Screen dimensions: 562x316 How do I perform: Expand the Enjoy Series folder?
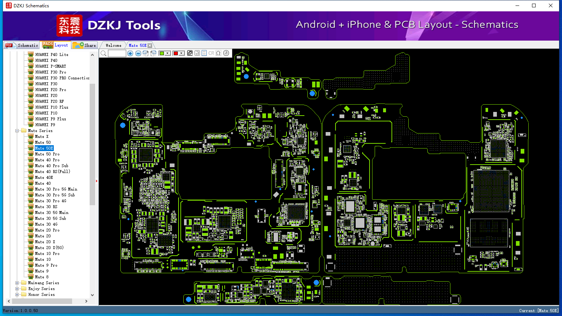[17, 289]
